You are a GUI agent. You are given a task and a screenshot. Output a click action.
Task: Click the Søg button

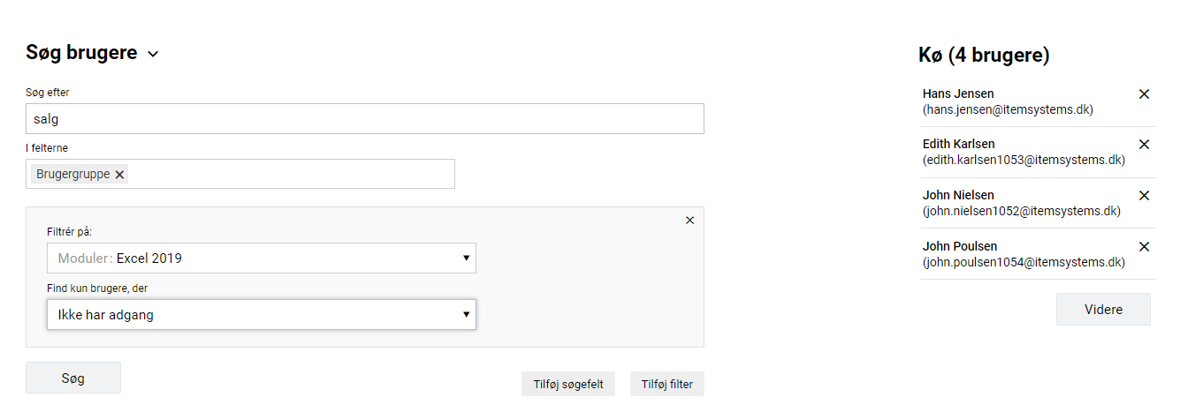(73, 378)
